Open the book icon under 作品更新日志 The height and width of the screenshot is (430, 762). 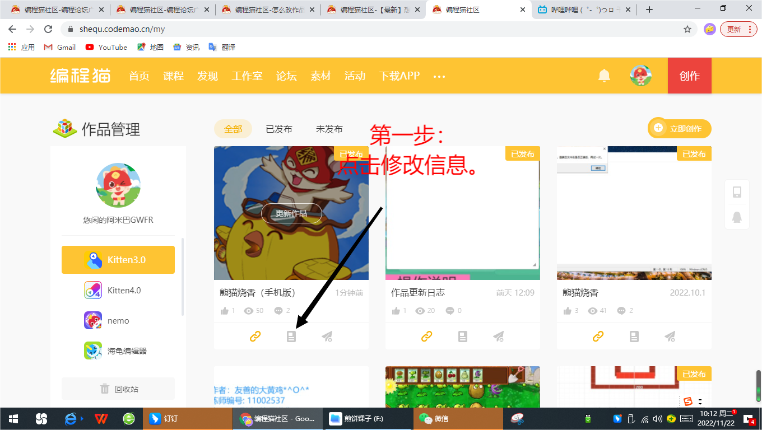pos(462,336)
